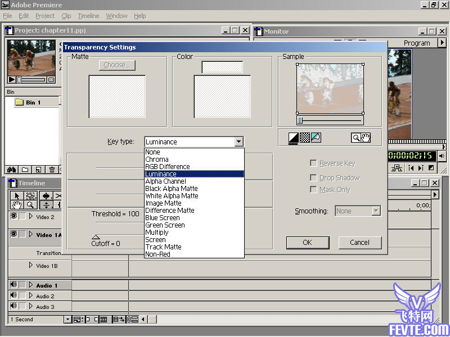Open the Timeline menu in menu bar
The height and width of the screenshot is (337, 450).
point(88,16)
